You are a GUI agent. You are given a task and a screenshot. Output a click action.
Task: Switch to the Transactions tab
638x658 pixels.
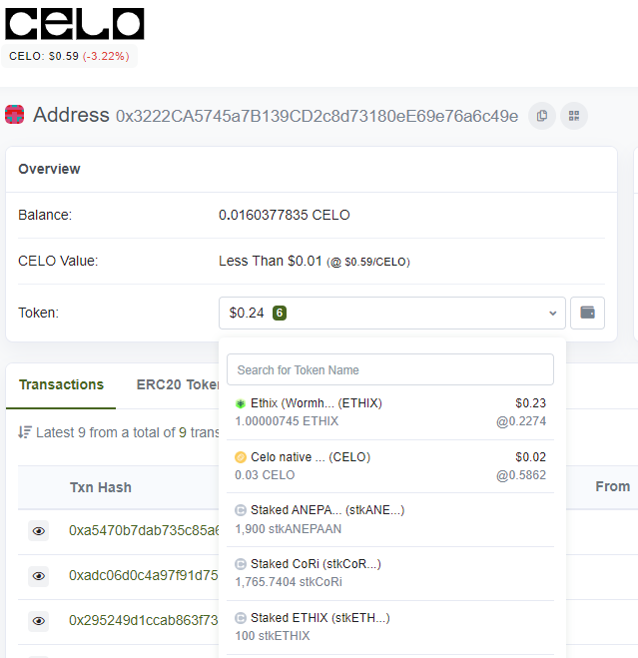(61, 384)
